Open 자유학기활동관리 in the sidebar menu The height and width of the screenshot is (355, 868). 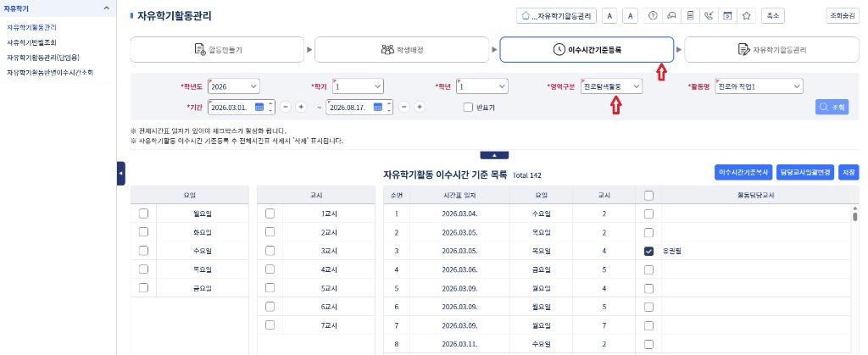[31, 27]
